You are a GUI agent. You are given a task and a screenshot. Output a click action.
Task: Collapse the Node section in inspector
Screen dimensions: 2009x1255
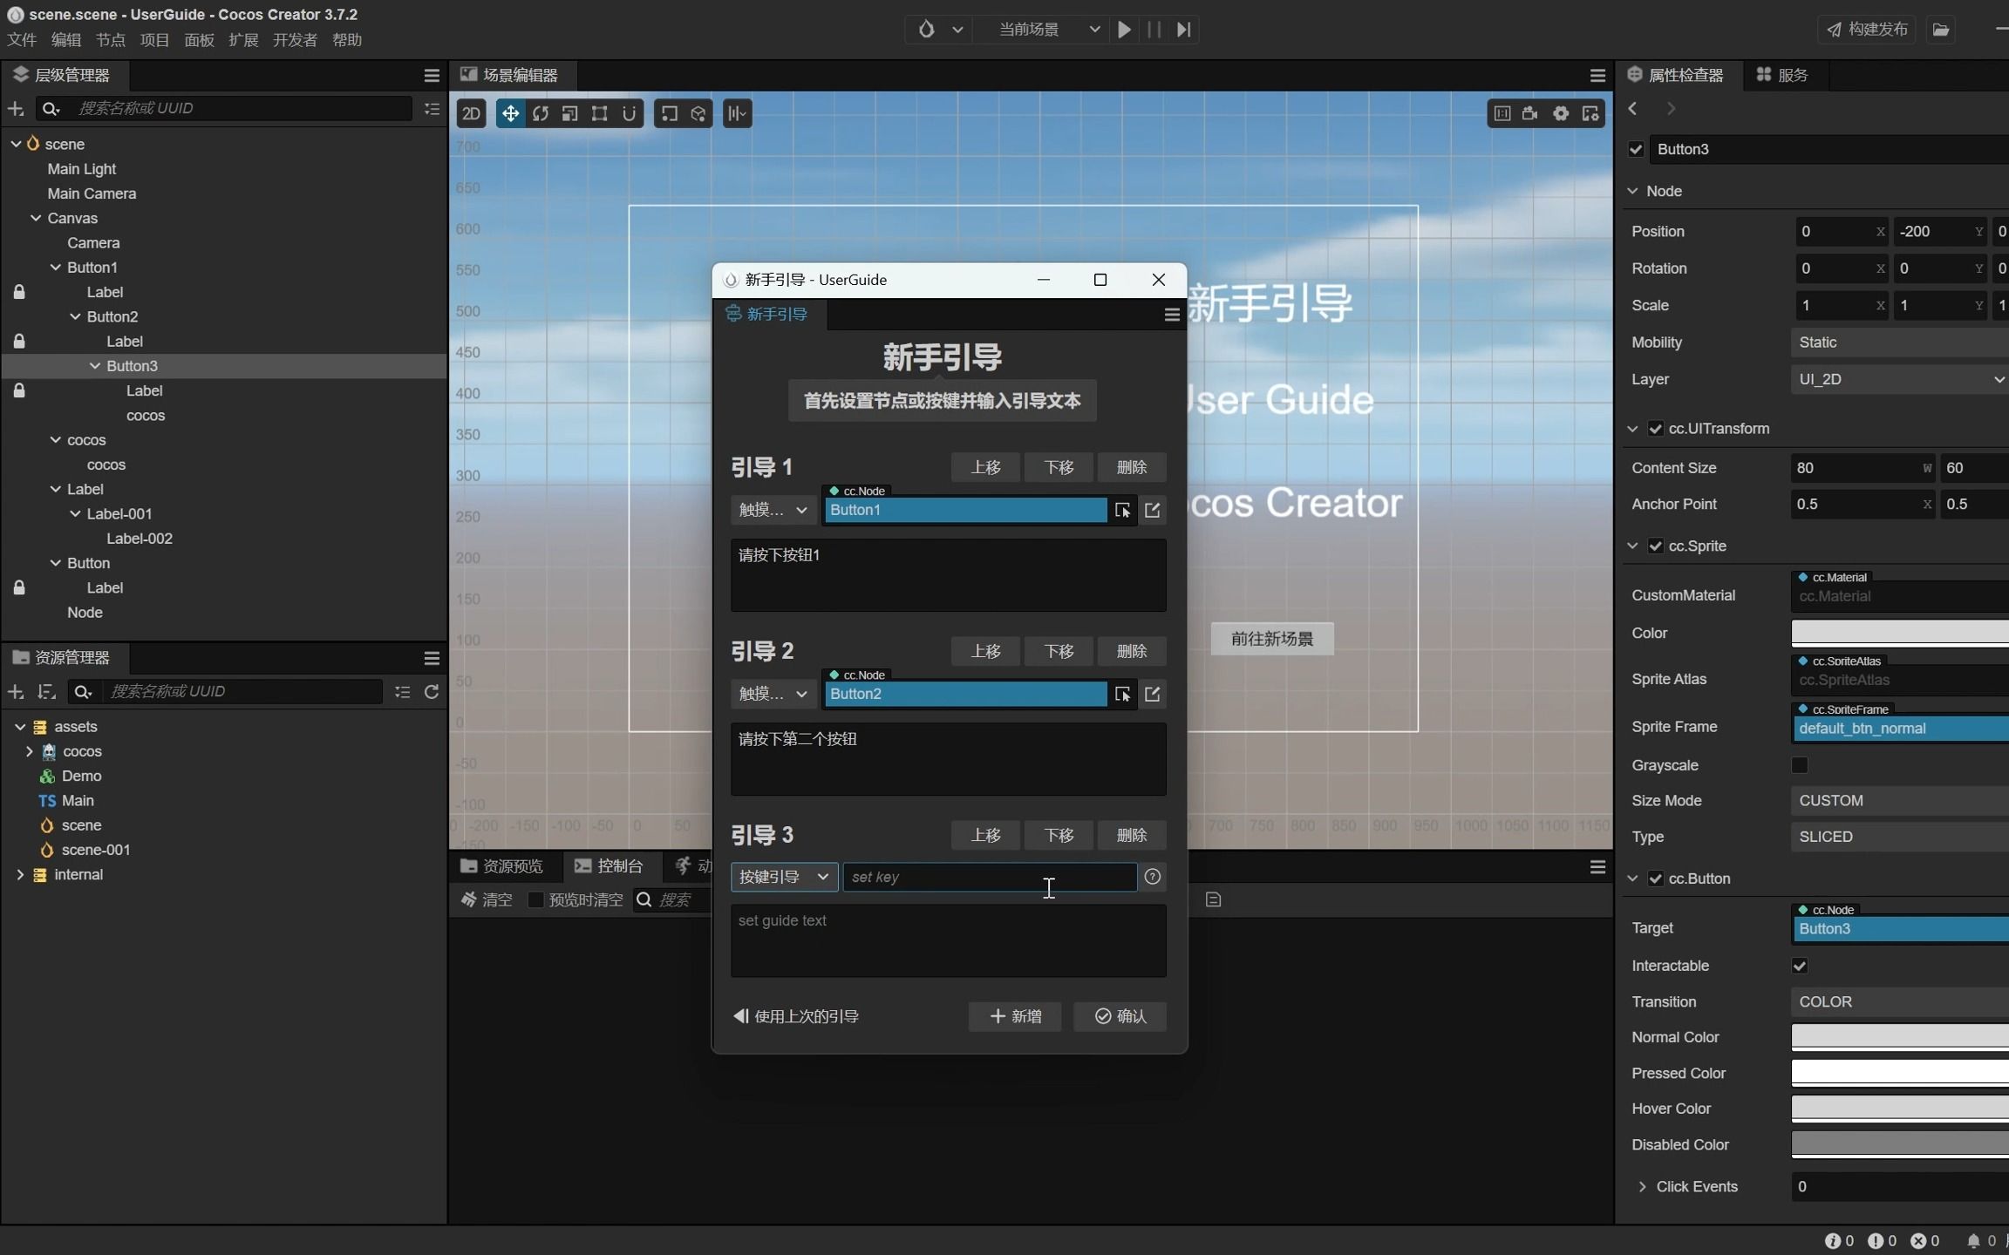click(1633, 191)
